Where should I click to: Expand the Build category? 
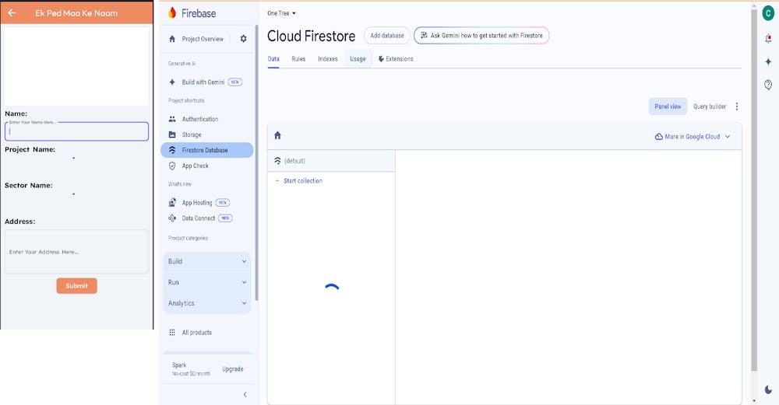206,261
